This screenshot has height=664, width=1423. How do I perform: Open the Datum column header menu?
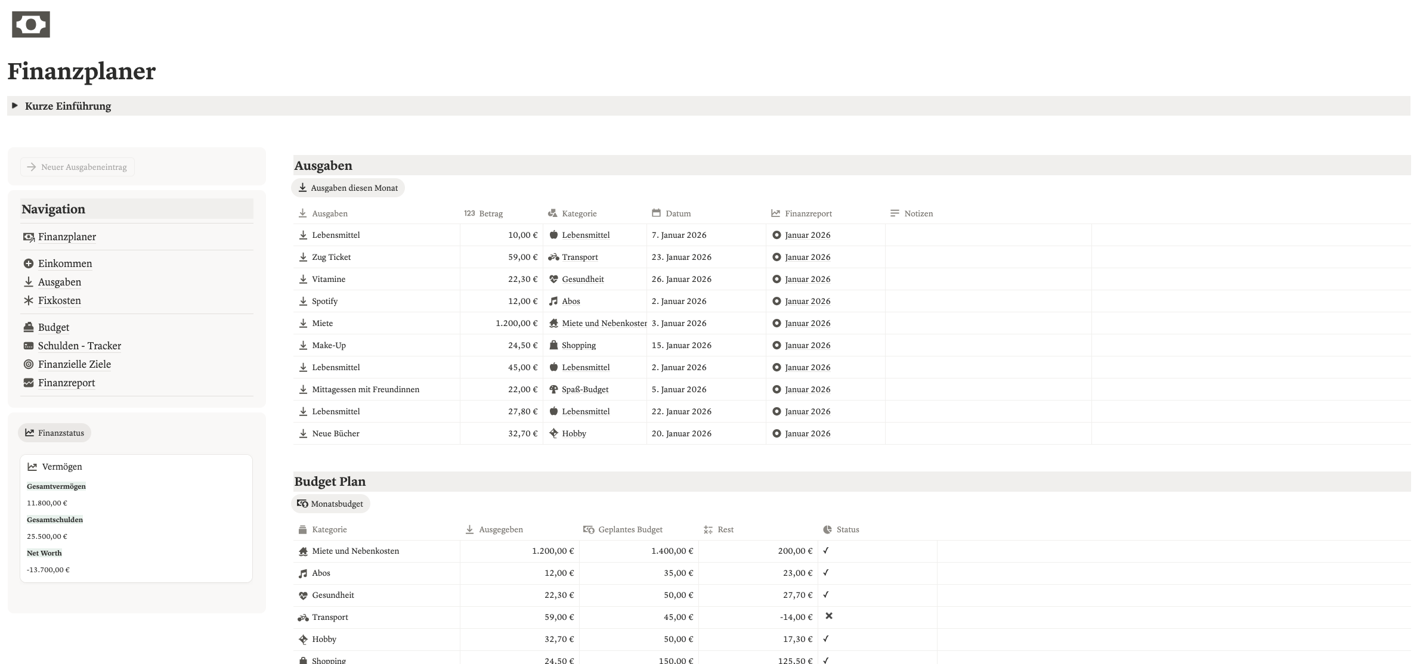678,213
